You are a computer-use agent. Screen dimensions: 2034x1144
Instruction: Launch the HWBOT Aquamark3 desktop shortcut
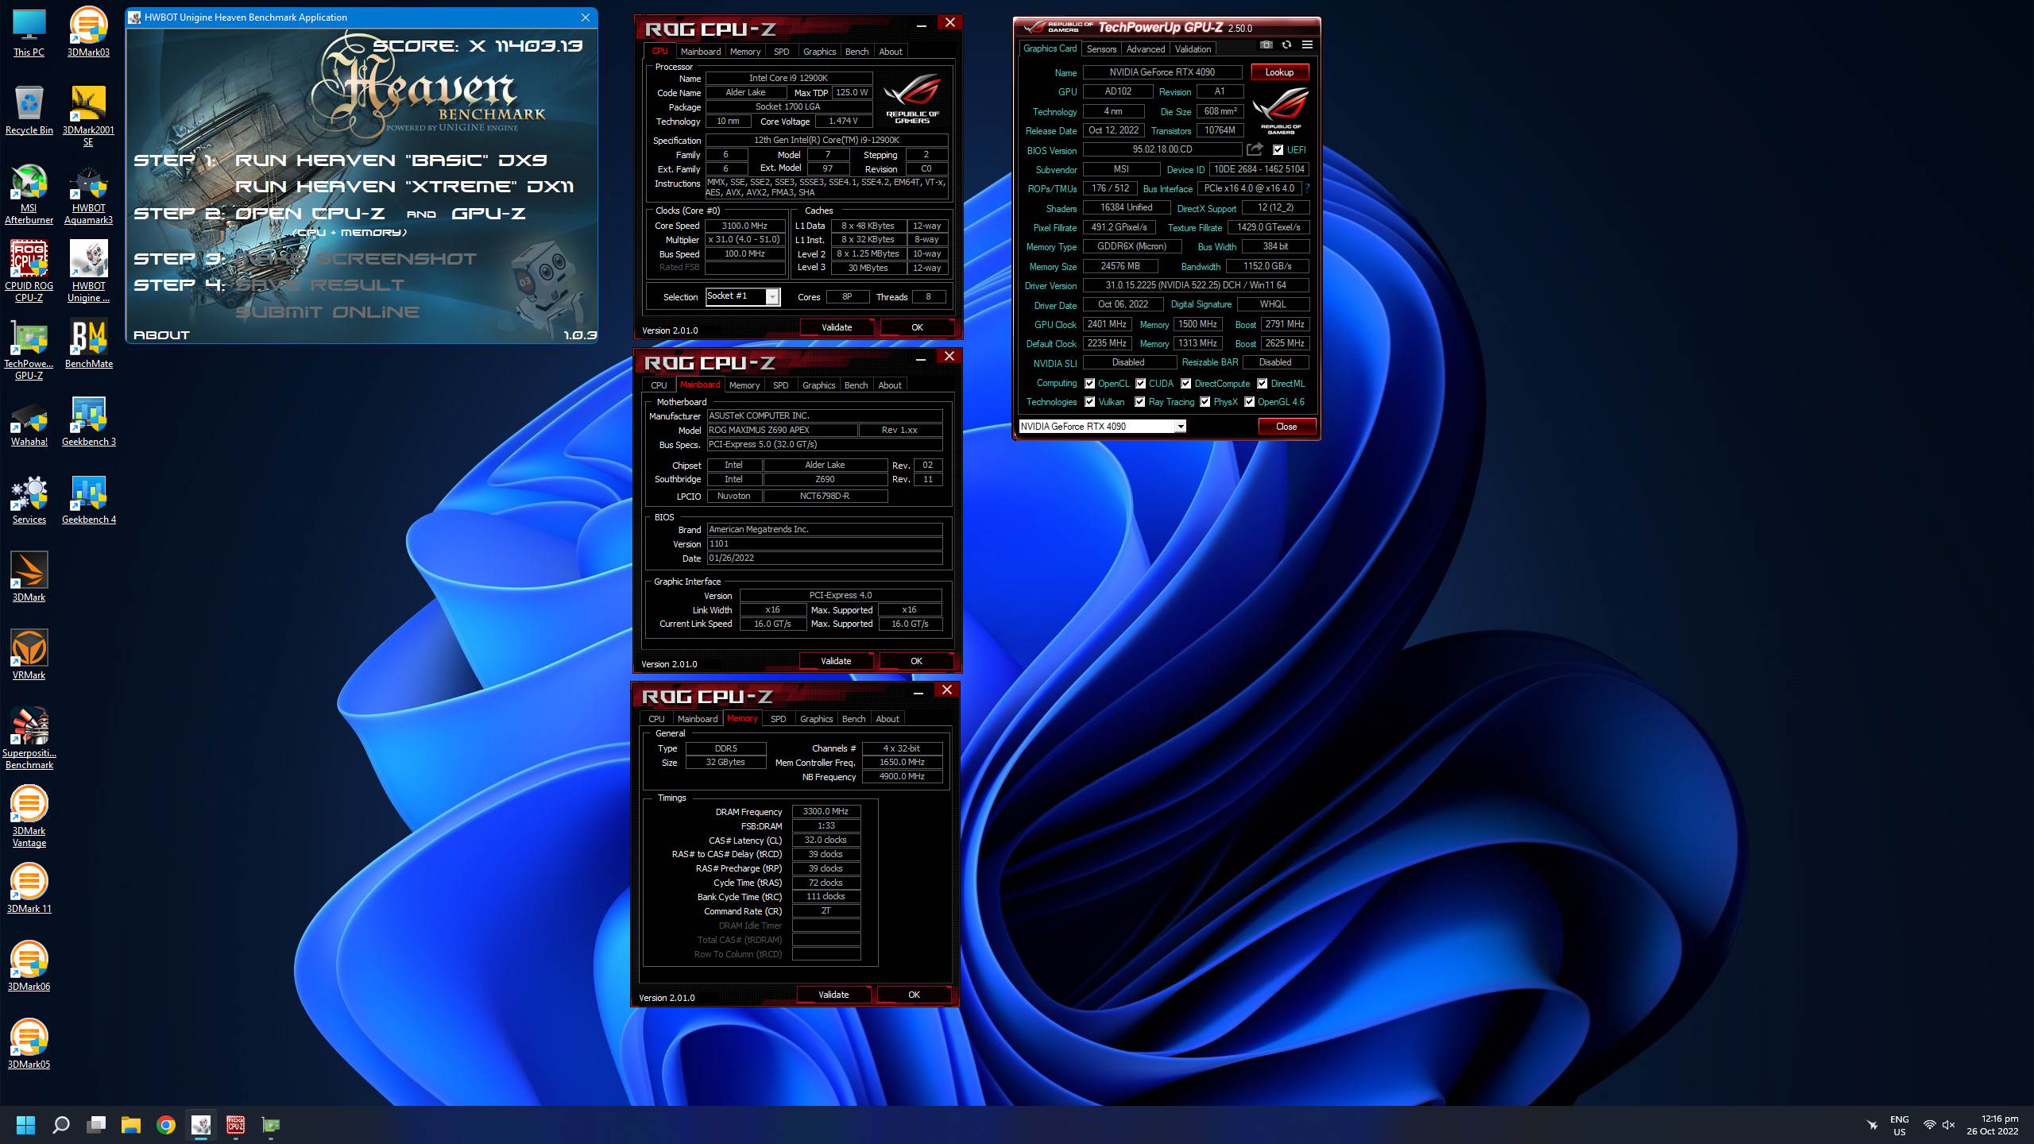tap(88, 194)
